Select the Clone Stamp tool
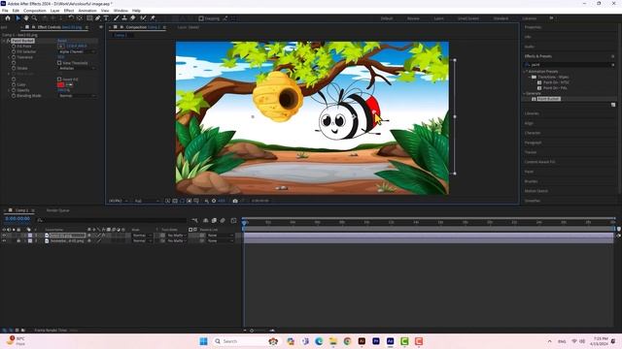The height and width of the screenshot is (349, 622). tap(124, 18)
